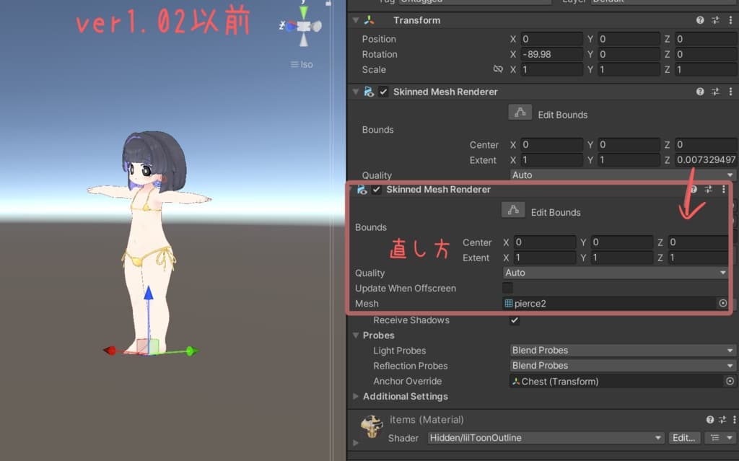Open the Anchor Override object picker circle
739x461 pixels.
(729, 381)
